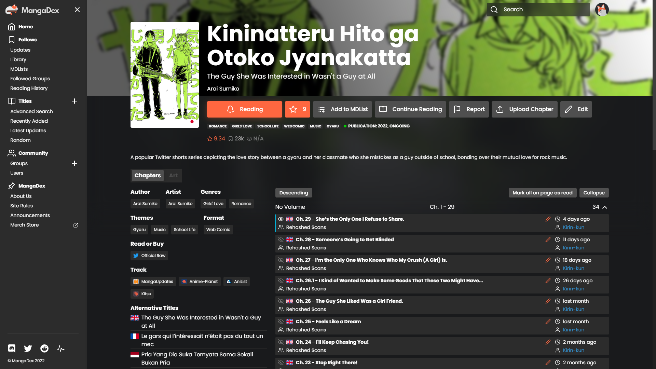Switch to the Art tab
Viewport: 656px width, 369px height.
click(173, 176)
